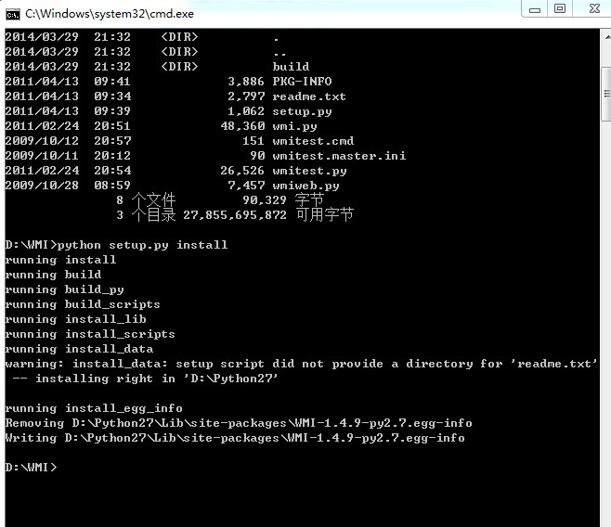Click the line 'running install_data'
This screenshot has width=611, height=527.
point(79,349)
